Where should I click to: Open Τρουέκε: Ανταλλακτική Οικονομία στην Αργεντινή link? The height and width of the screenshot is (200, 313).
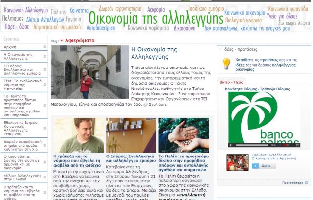coord(274,156)
